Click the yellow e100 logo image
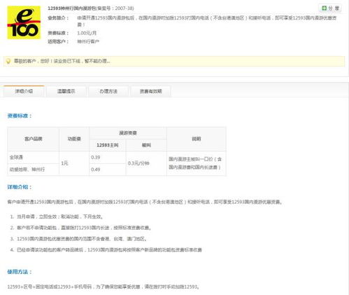Screen dimensions: 349x295 coord(24,22)
